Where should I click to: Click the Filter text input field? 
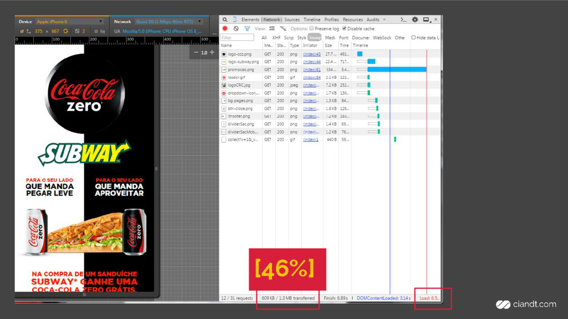pyautogui.click(x=237, y=38)
